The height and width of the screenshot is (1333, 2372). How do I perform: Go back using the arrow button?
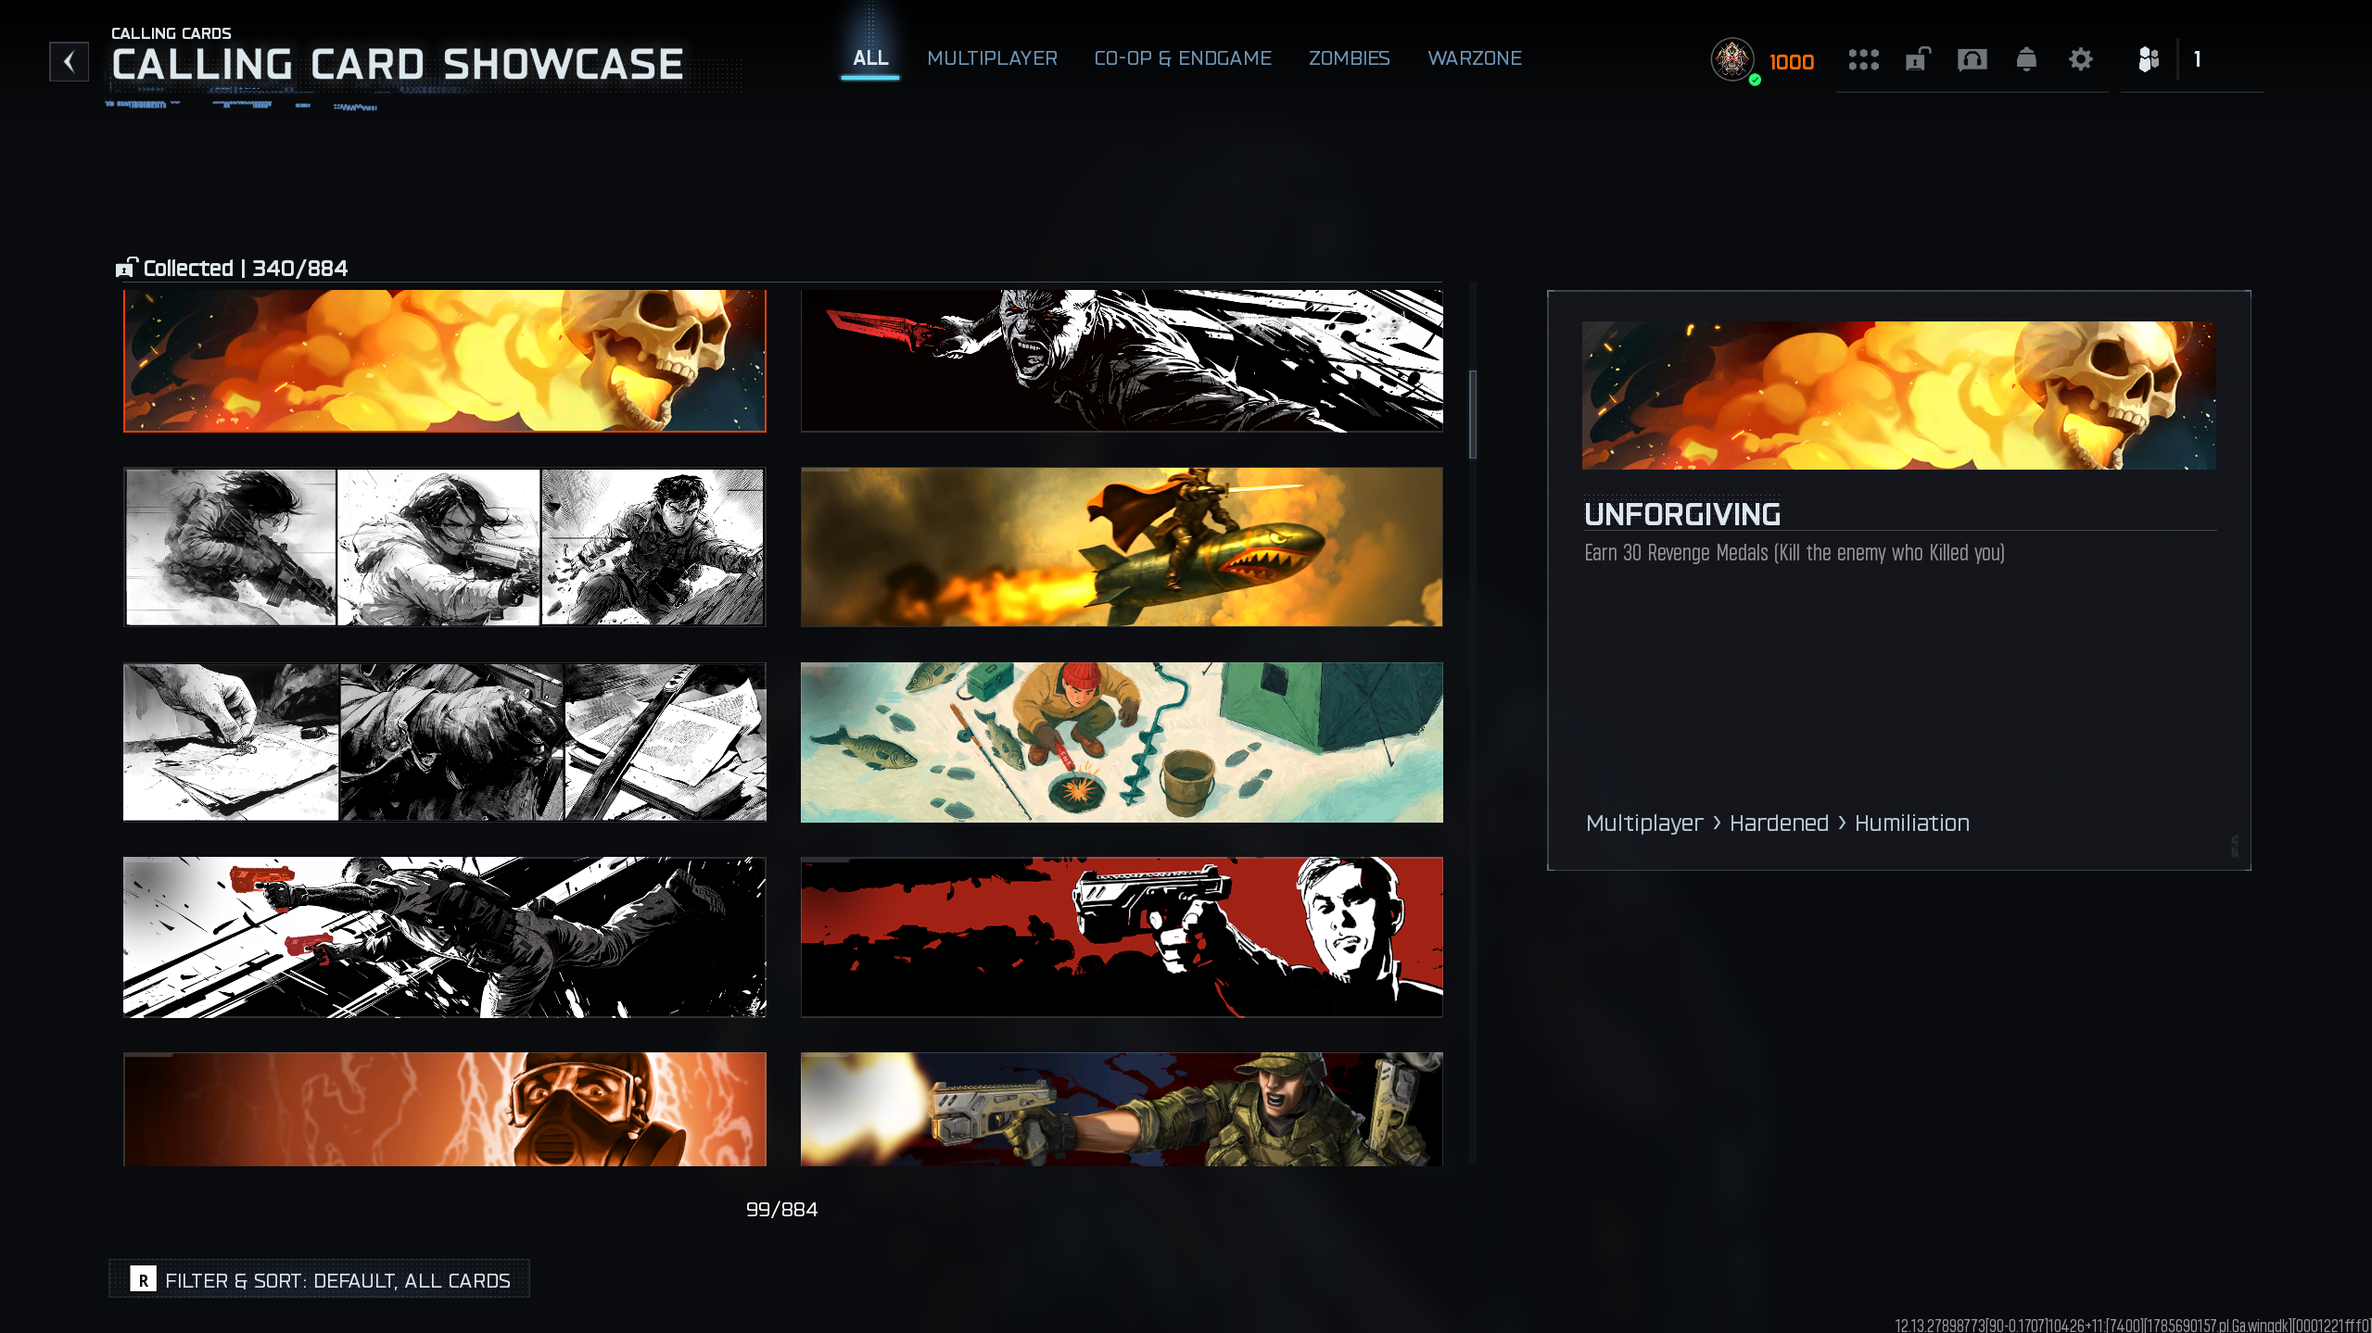pos(70,62)
